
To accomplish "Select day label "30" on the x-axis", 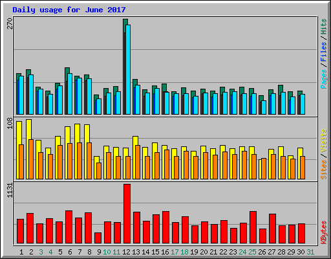I will (301, 252).
